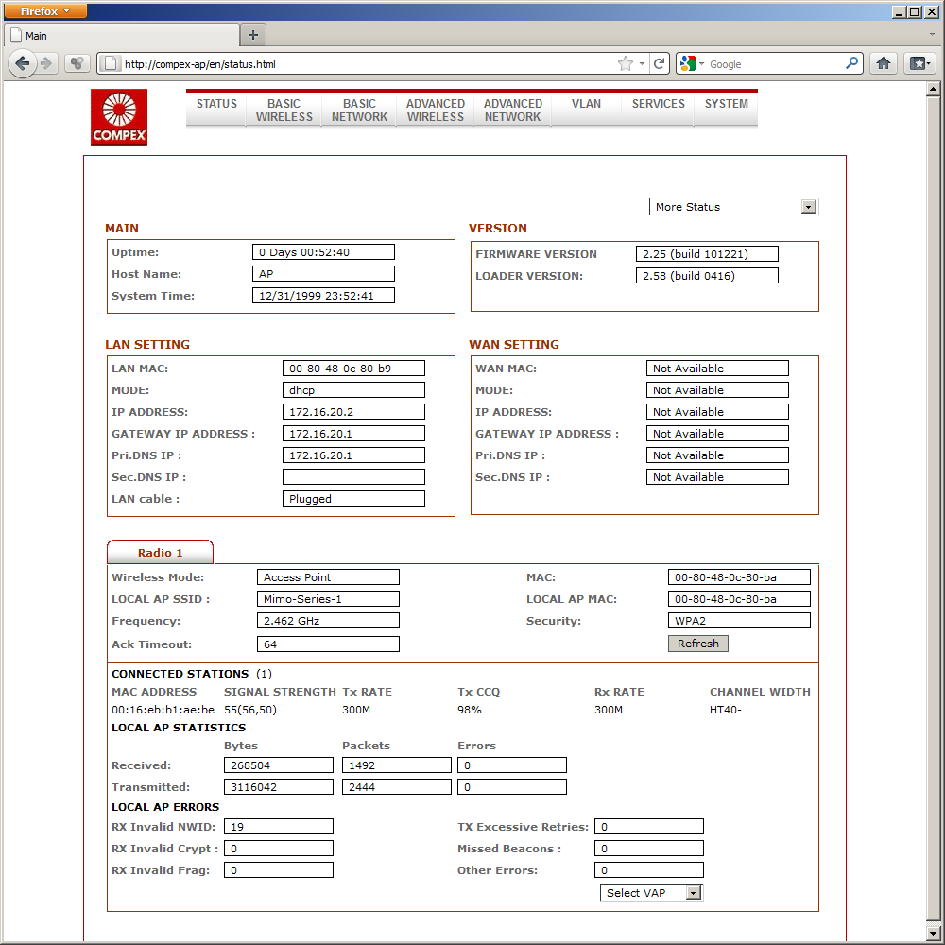This screenshot has width=945, height=945.
Task: Go back using the browser back arrow
Action: point(22,64)
